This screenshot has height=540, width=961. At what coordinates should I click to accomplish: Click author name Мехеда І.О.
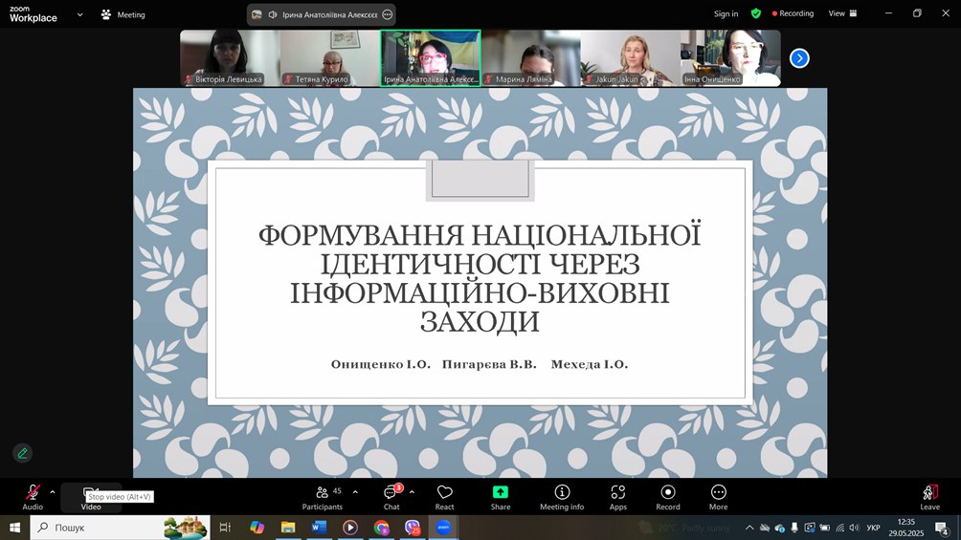pos(590,364)
